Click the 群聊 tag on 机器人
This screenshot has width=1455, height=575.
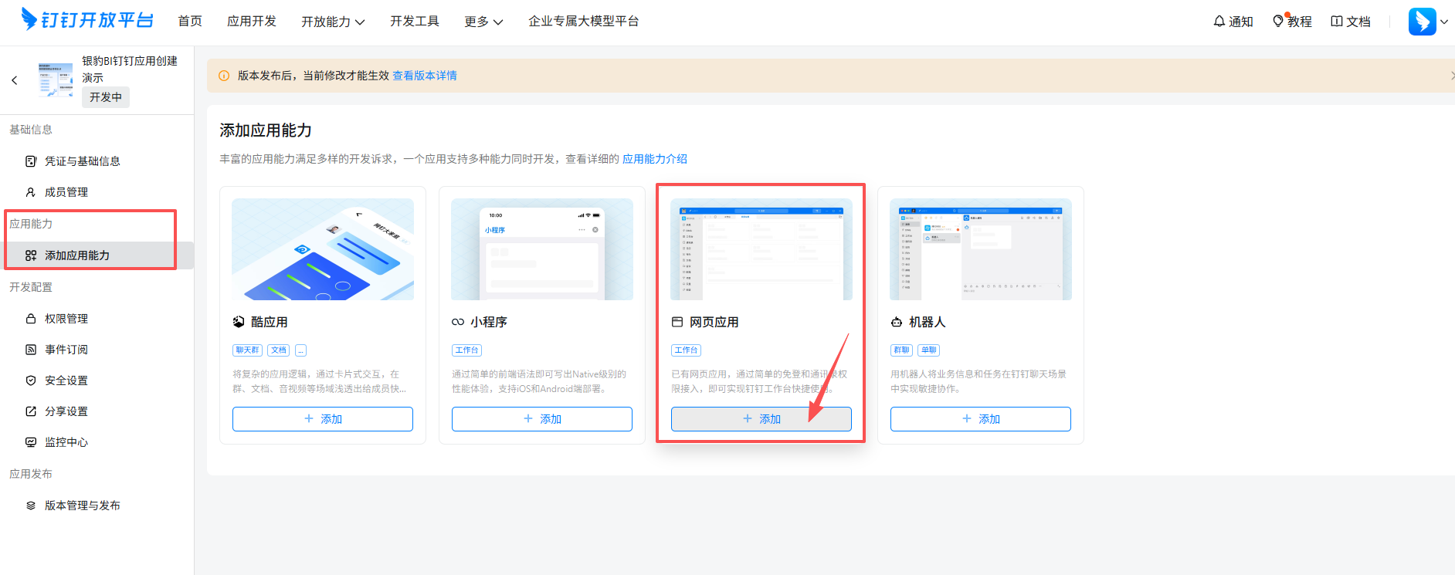pos(901,350)
